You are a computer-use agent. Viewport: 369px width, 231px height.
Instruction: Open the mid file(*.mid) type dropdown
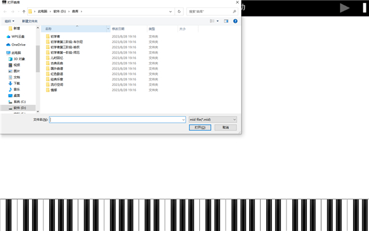tap(213, 119)
